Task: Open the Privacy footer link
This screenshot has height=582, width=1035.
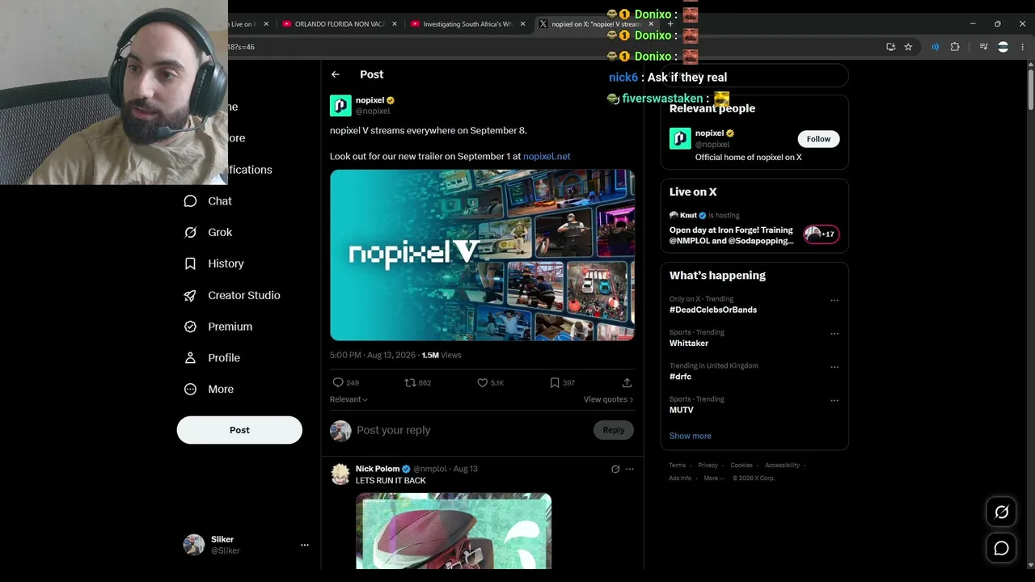Action: (708, 466)
